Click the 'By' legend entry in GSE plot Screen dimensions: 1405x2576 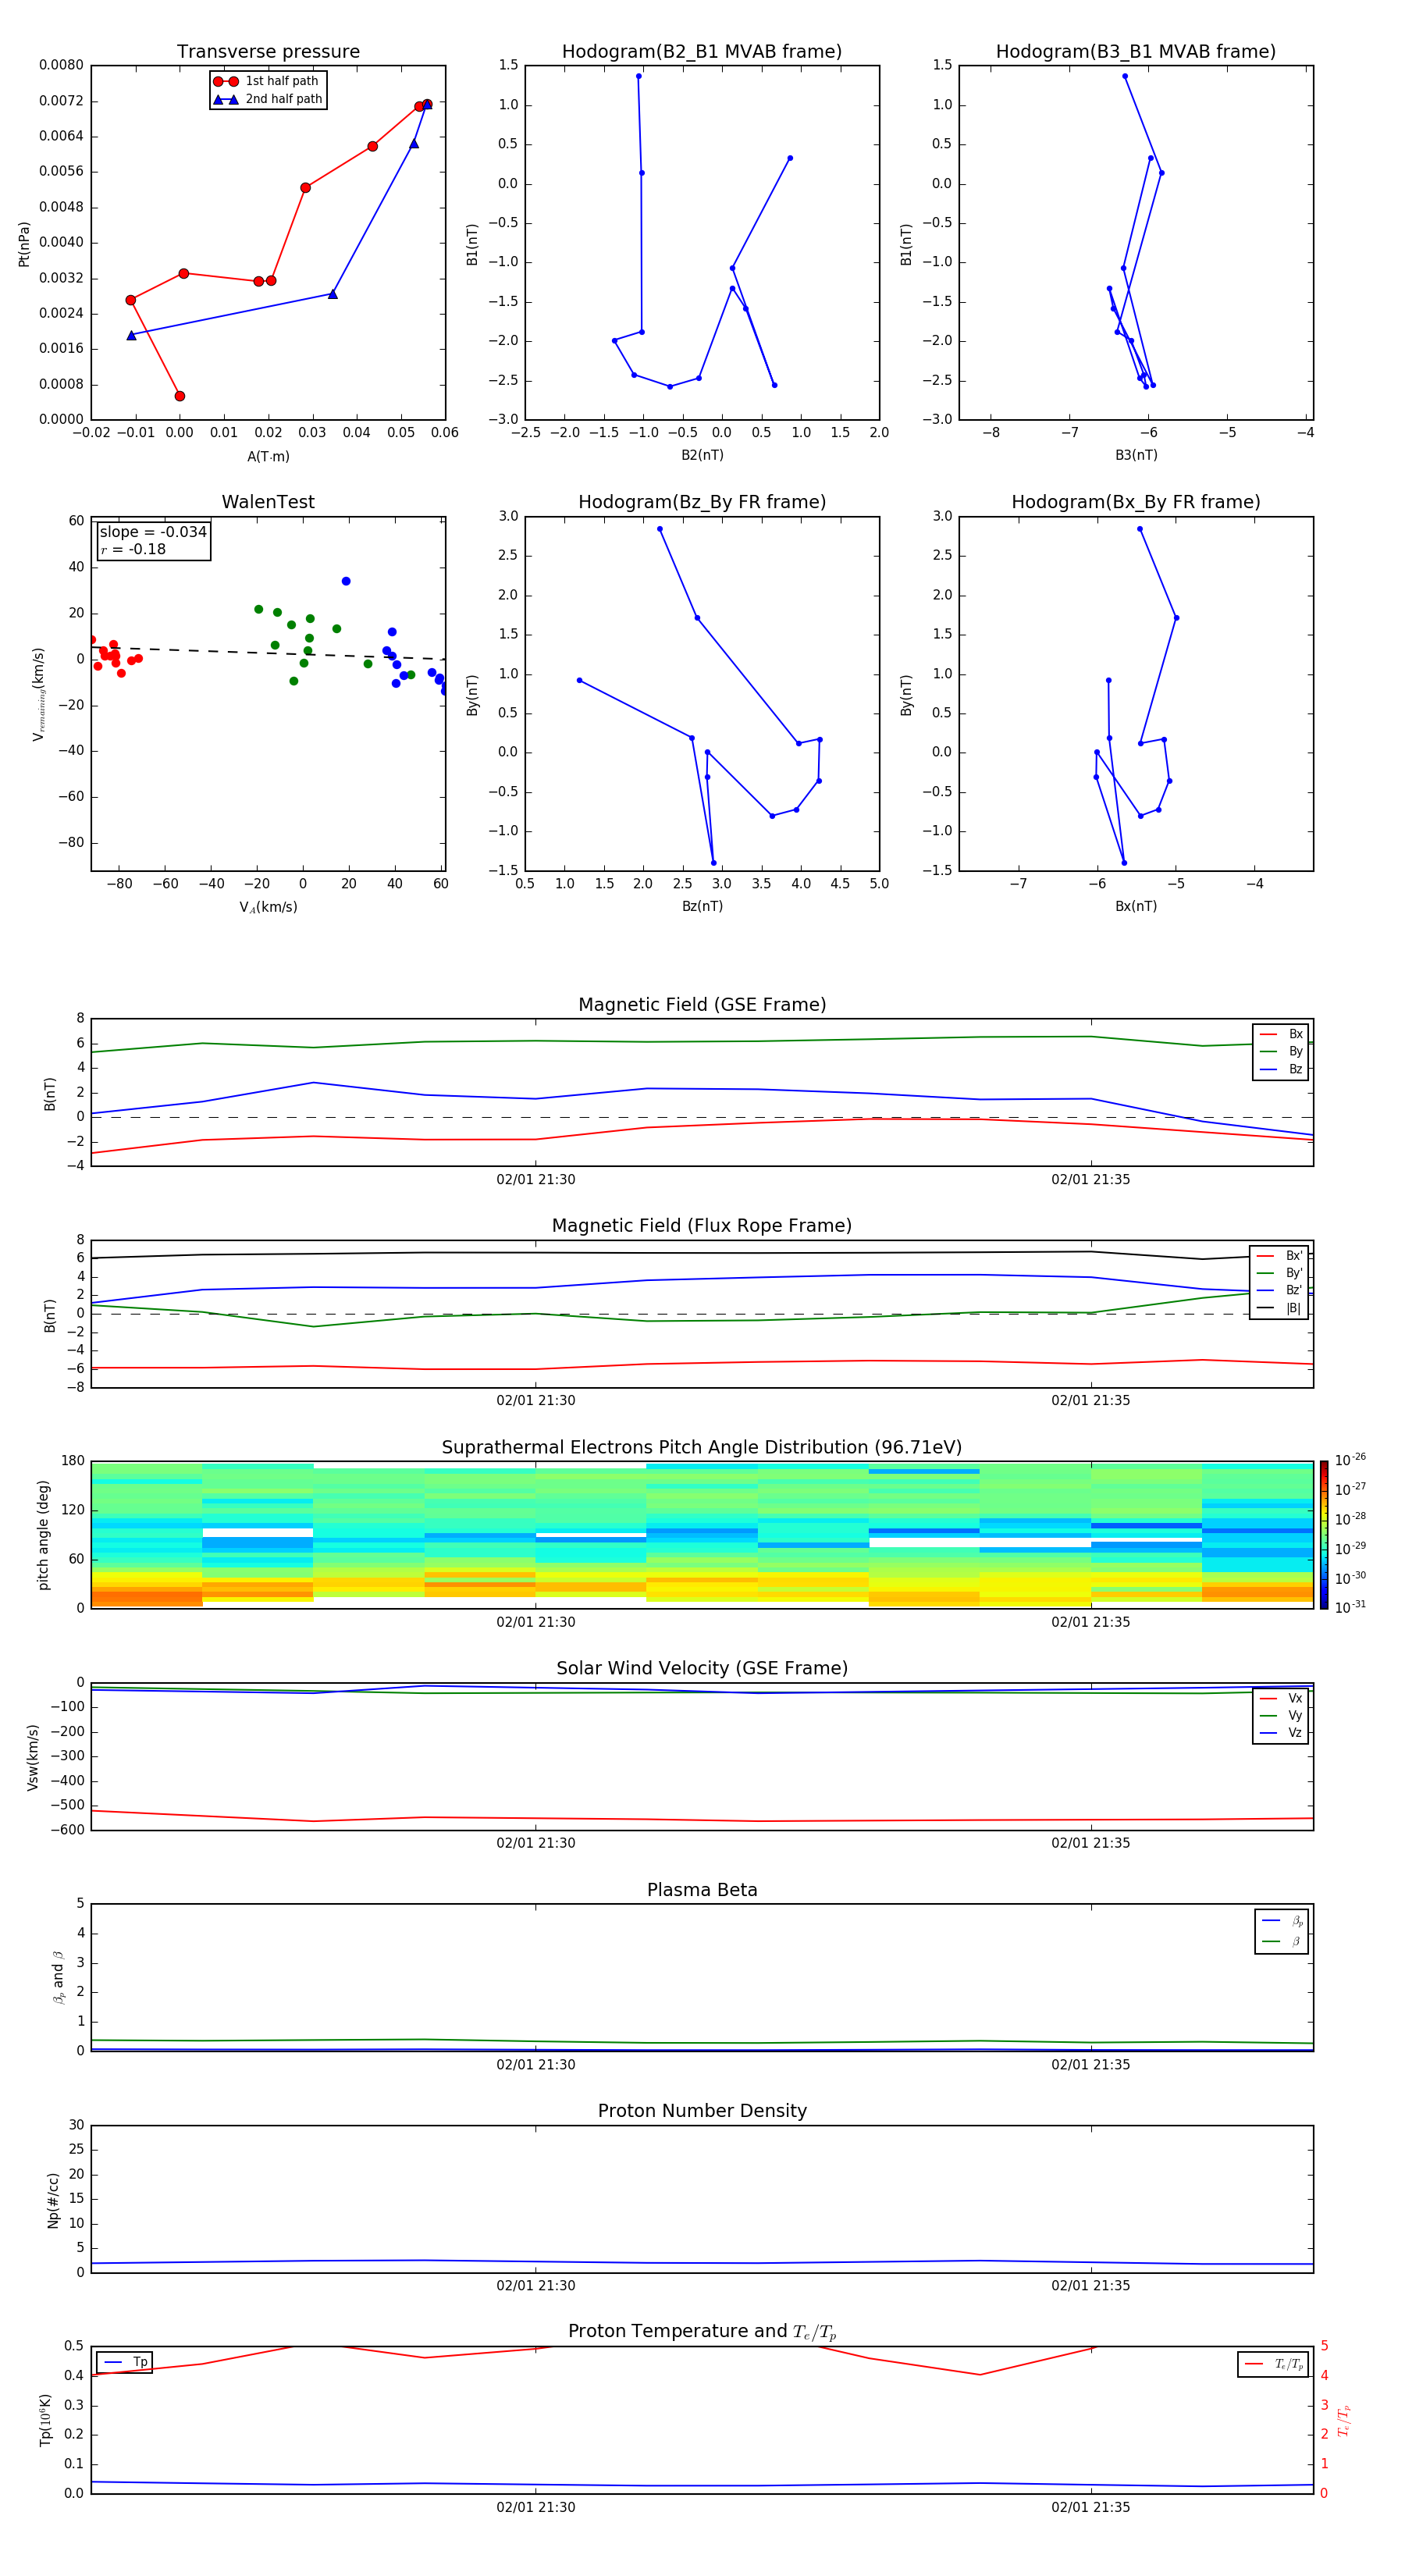(x=1281, y=1051)
